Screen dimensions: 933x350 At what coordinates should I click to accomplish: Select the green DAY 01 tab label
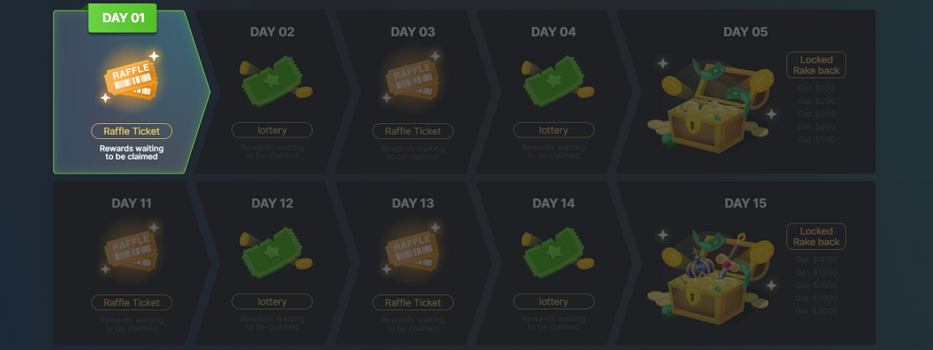coord(124,18)
